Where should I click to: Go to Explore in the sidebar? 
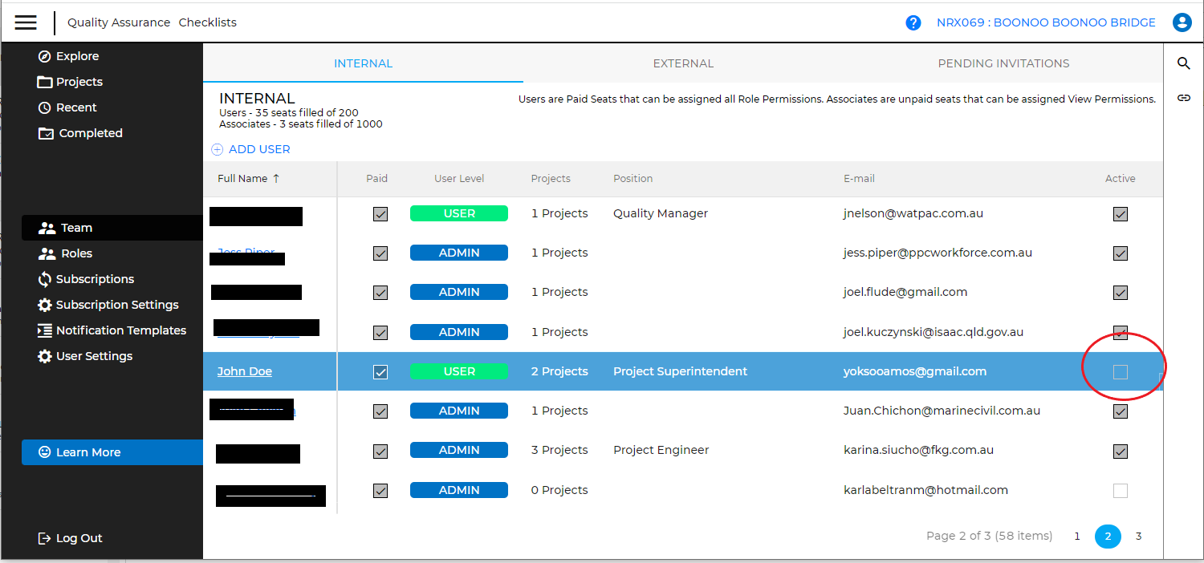pyautogui.click(x=69, y=56)
